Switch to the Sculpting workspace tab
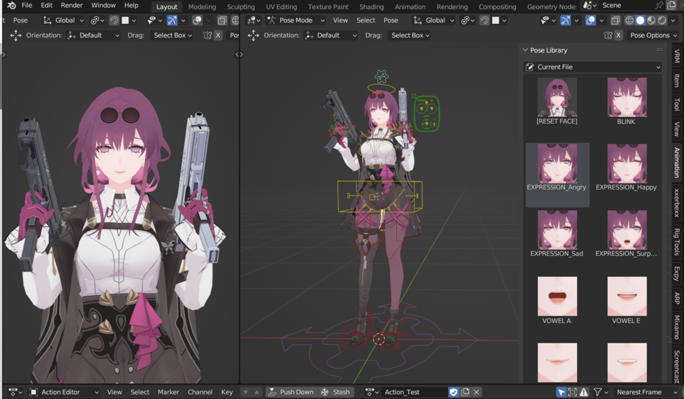This screenshot has width=684, height=399. point(241,7)
